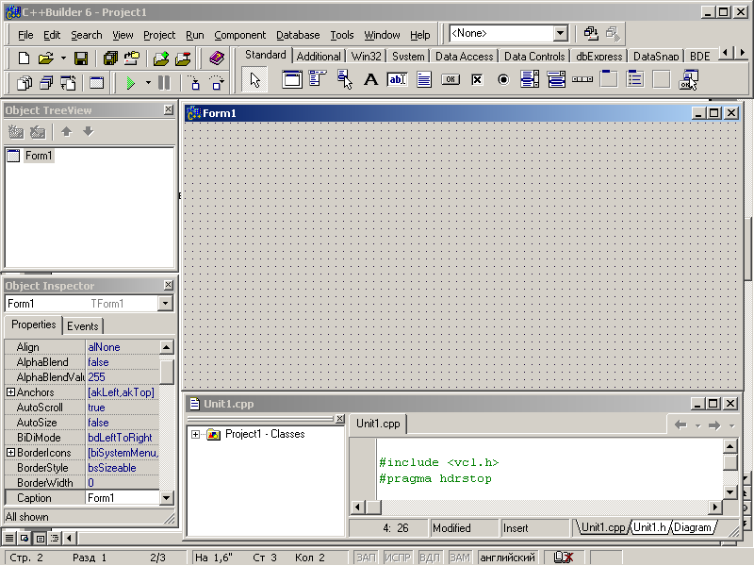Click the Save current desktop icon
Screen dimensions: 754x566
pyautogui.click(x=591, y=33)
